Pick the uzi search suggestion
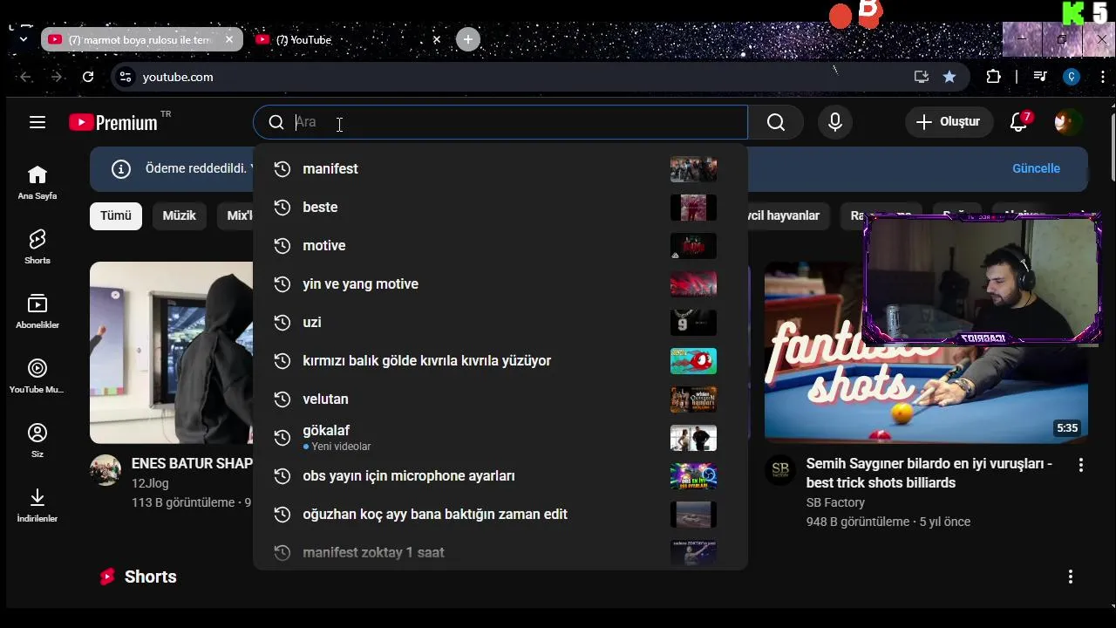Image resolution: width=1116 pixels, height=628 pixels. point(500,323)
